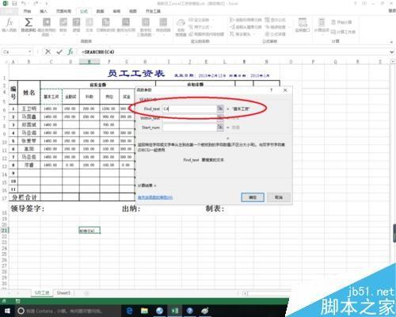Open the More Functions category
This screenshot has width=396, height=317.
click(163, 25)
